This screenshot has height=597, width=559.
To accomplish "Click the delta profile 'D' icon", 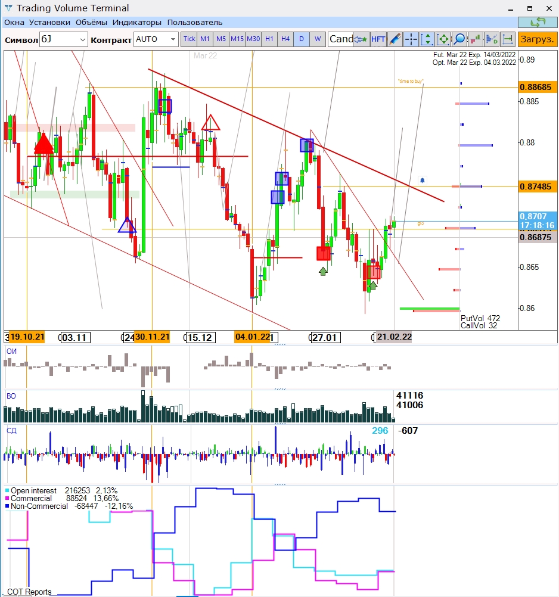I will point(492,39).
